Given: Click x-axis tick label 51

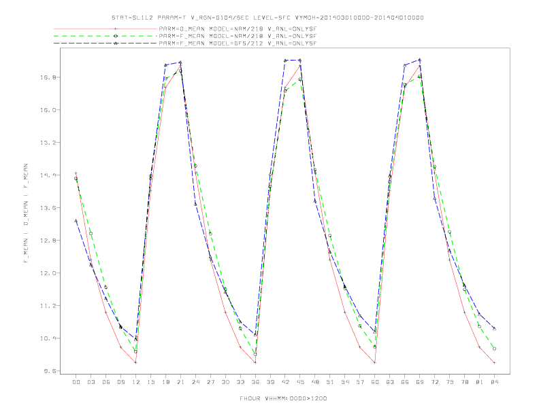Looking at the screenshot, I should [330, 382].
